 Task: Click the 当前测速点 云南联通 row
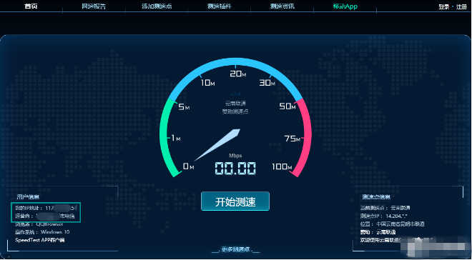pyautogui.click(x=385, y=208)
